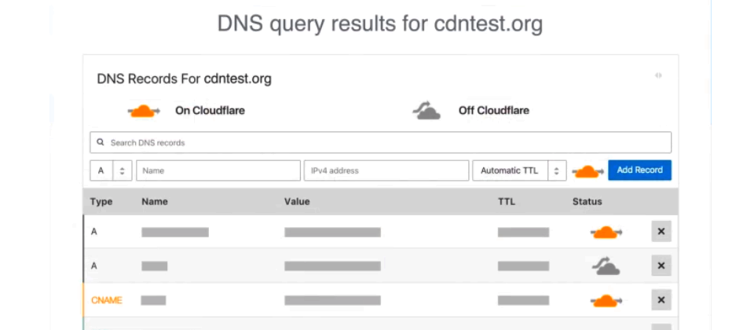The height and width of the screenshot is (330, 754).
Task: Click the magnifier icon in the search box
Action: 101,142
